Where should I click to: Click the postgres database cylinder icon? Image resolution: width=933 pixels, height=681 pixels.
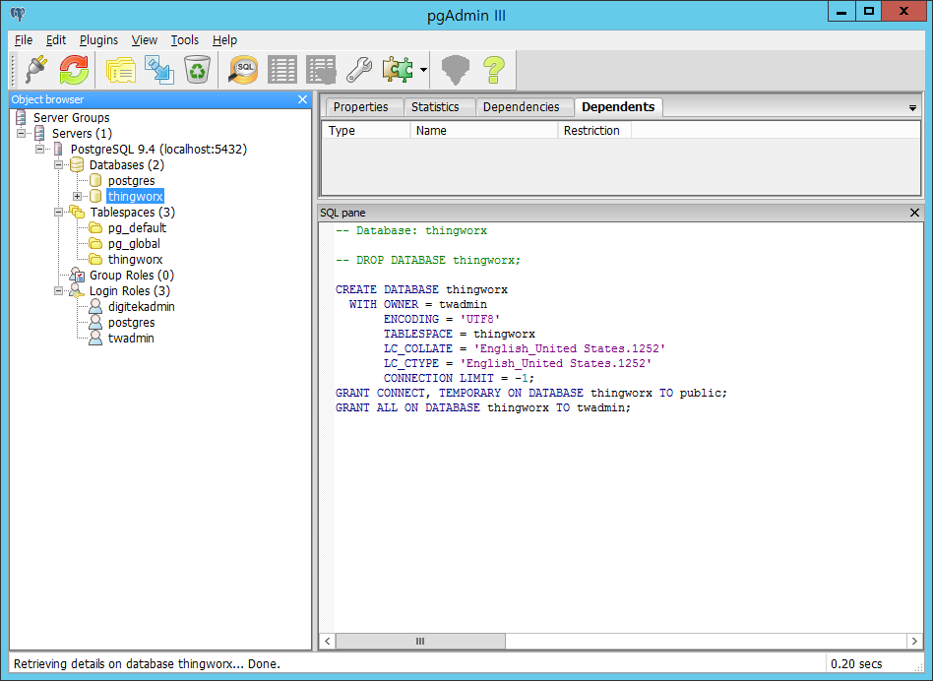point(95,180)
